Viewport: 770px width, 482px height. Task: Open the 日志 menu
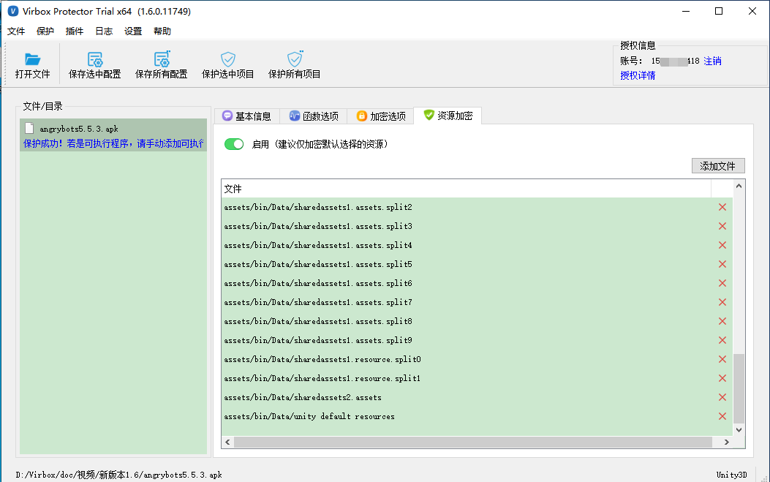[104, 31]
